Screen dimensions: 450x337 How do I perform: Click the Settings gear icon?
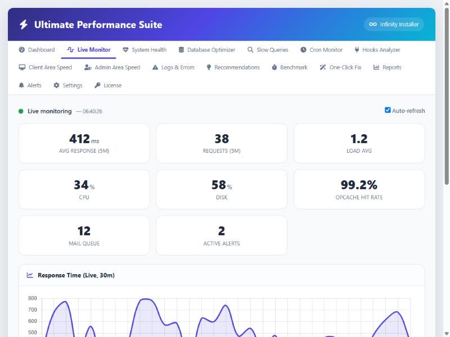pos(57,85)
